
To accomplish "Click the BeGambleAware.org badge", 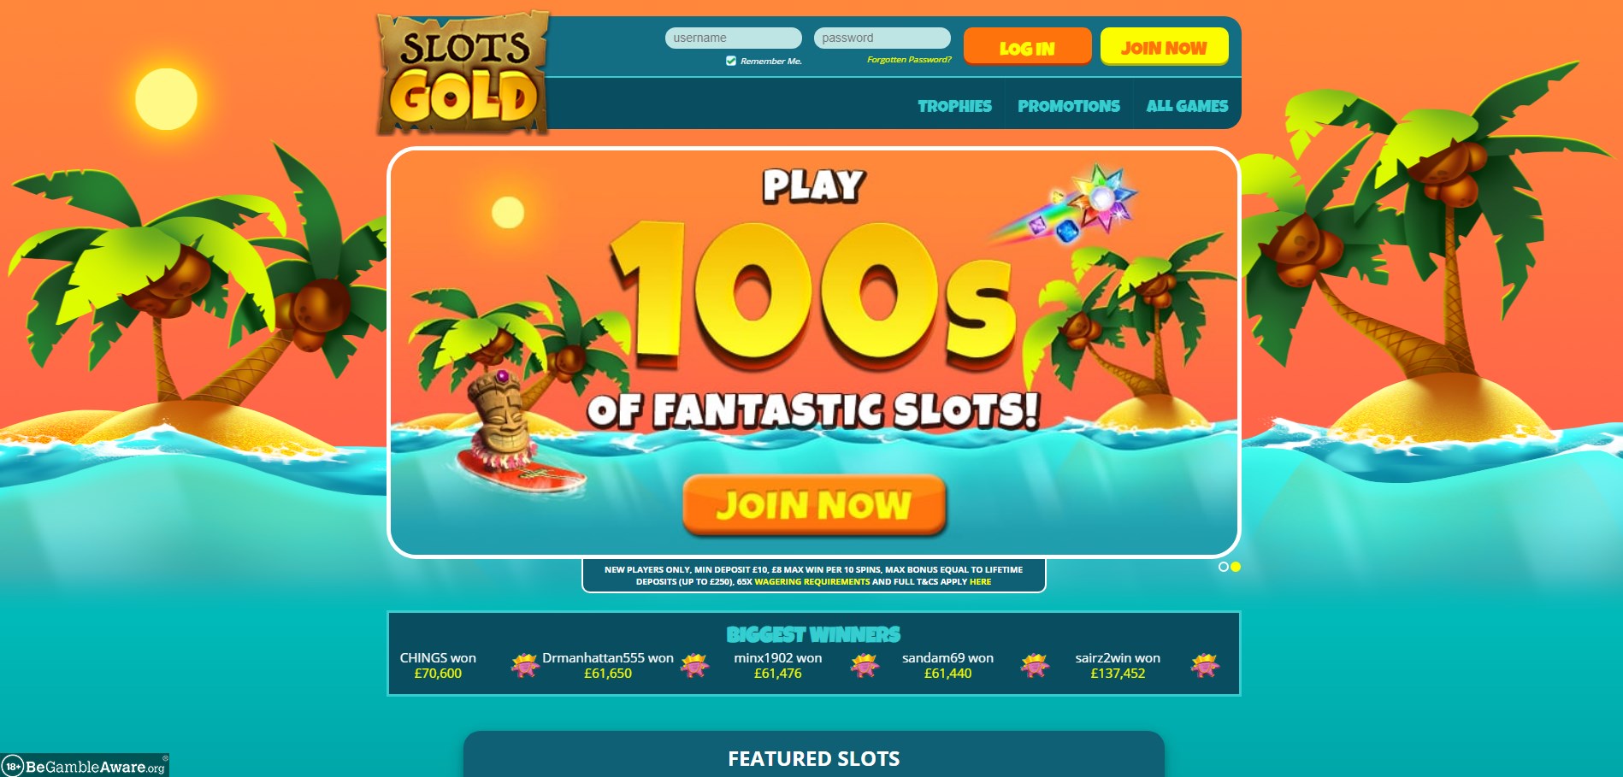I will click(85, 766).
